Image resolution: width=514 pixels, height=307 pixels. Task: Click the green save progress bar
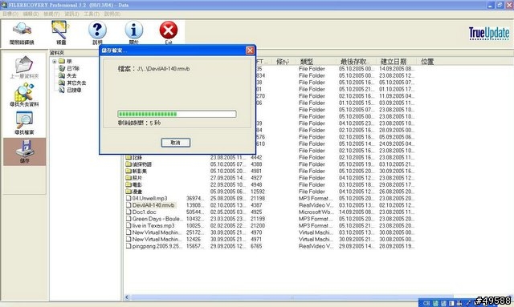(x=177, y=114)
